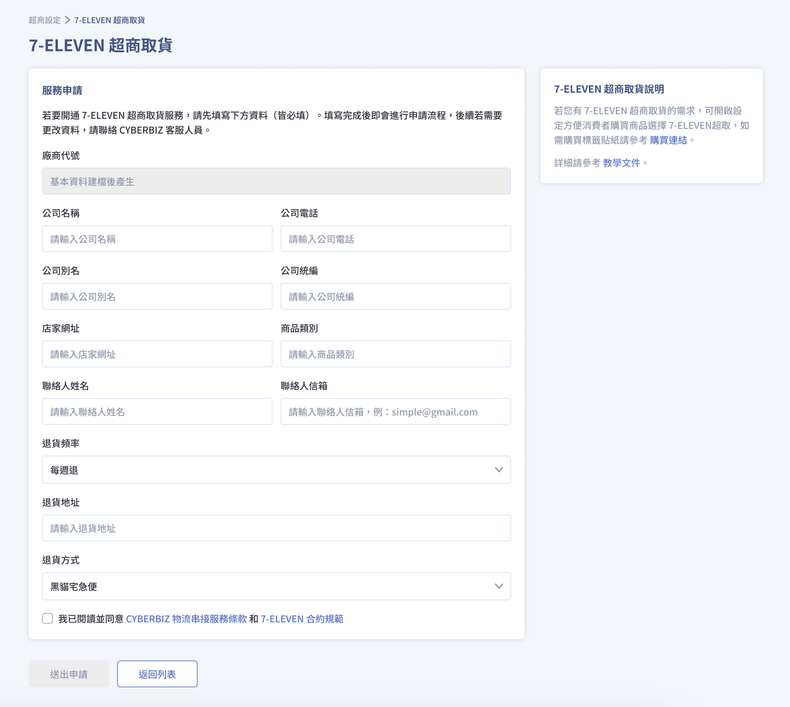Click the 聯絡人信箱 email field

(x=395, y=412)
